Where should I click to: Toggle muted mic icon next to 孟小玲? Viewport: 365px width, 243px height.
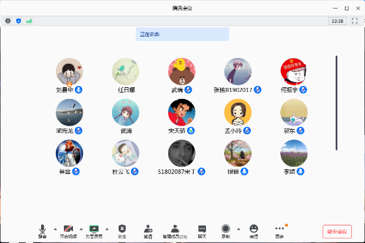point(247,130)
